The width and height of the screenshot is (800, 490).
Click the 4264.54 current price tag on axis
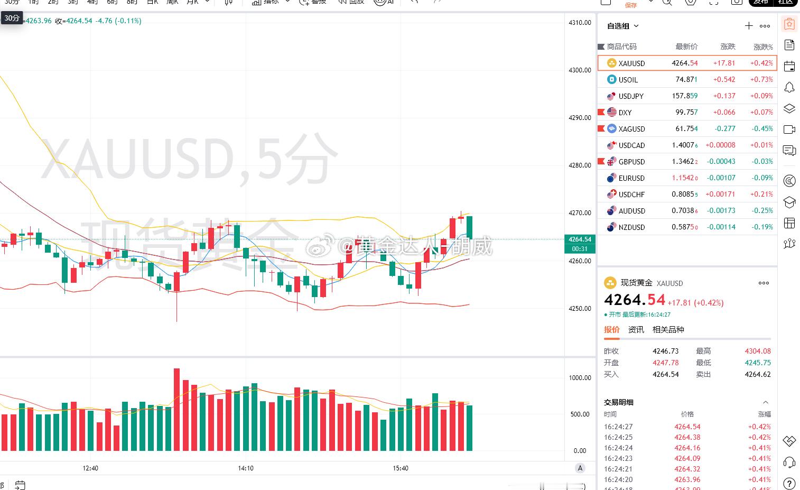click(x=580, y=244)
